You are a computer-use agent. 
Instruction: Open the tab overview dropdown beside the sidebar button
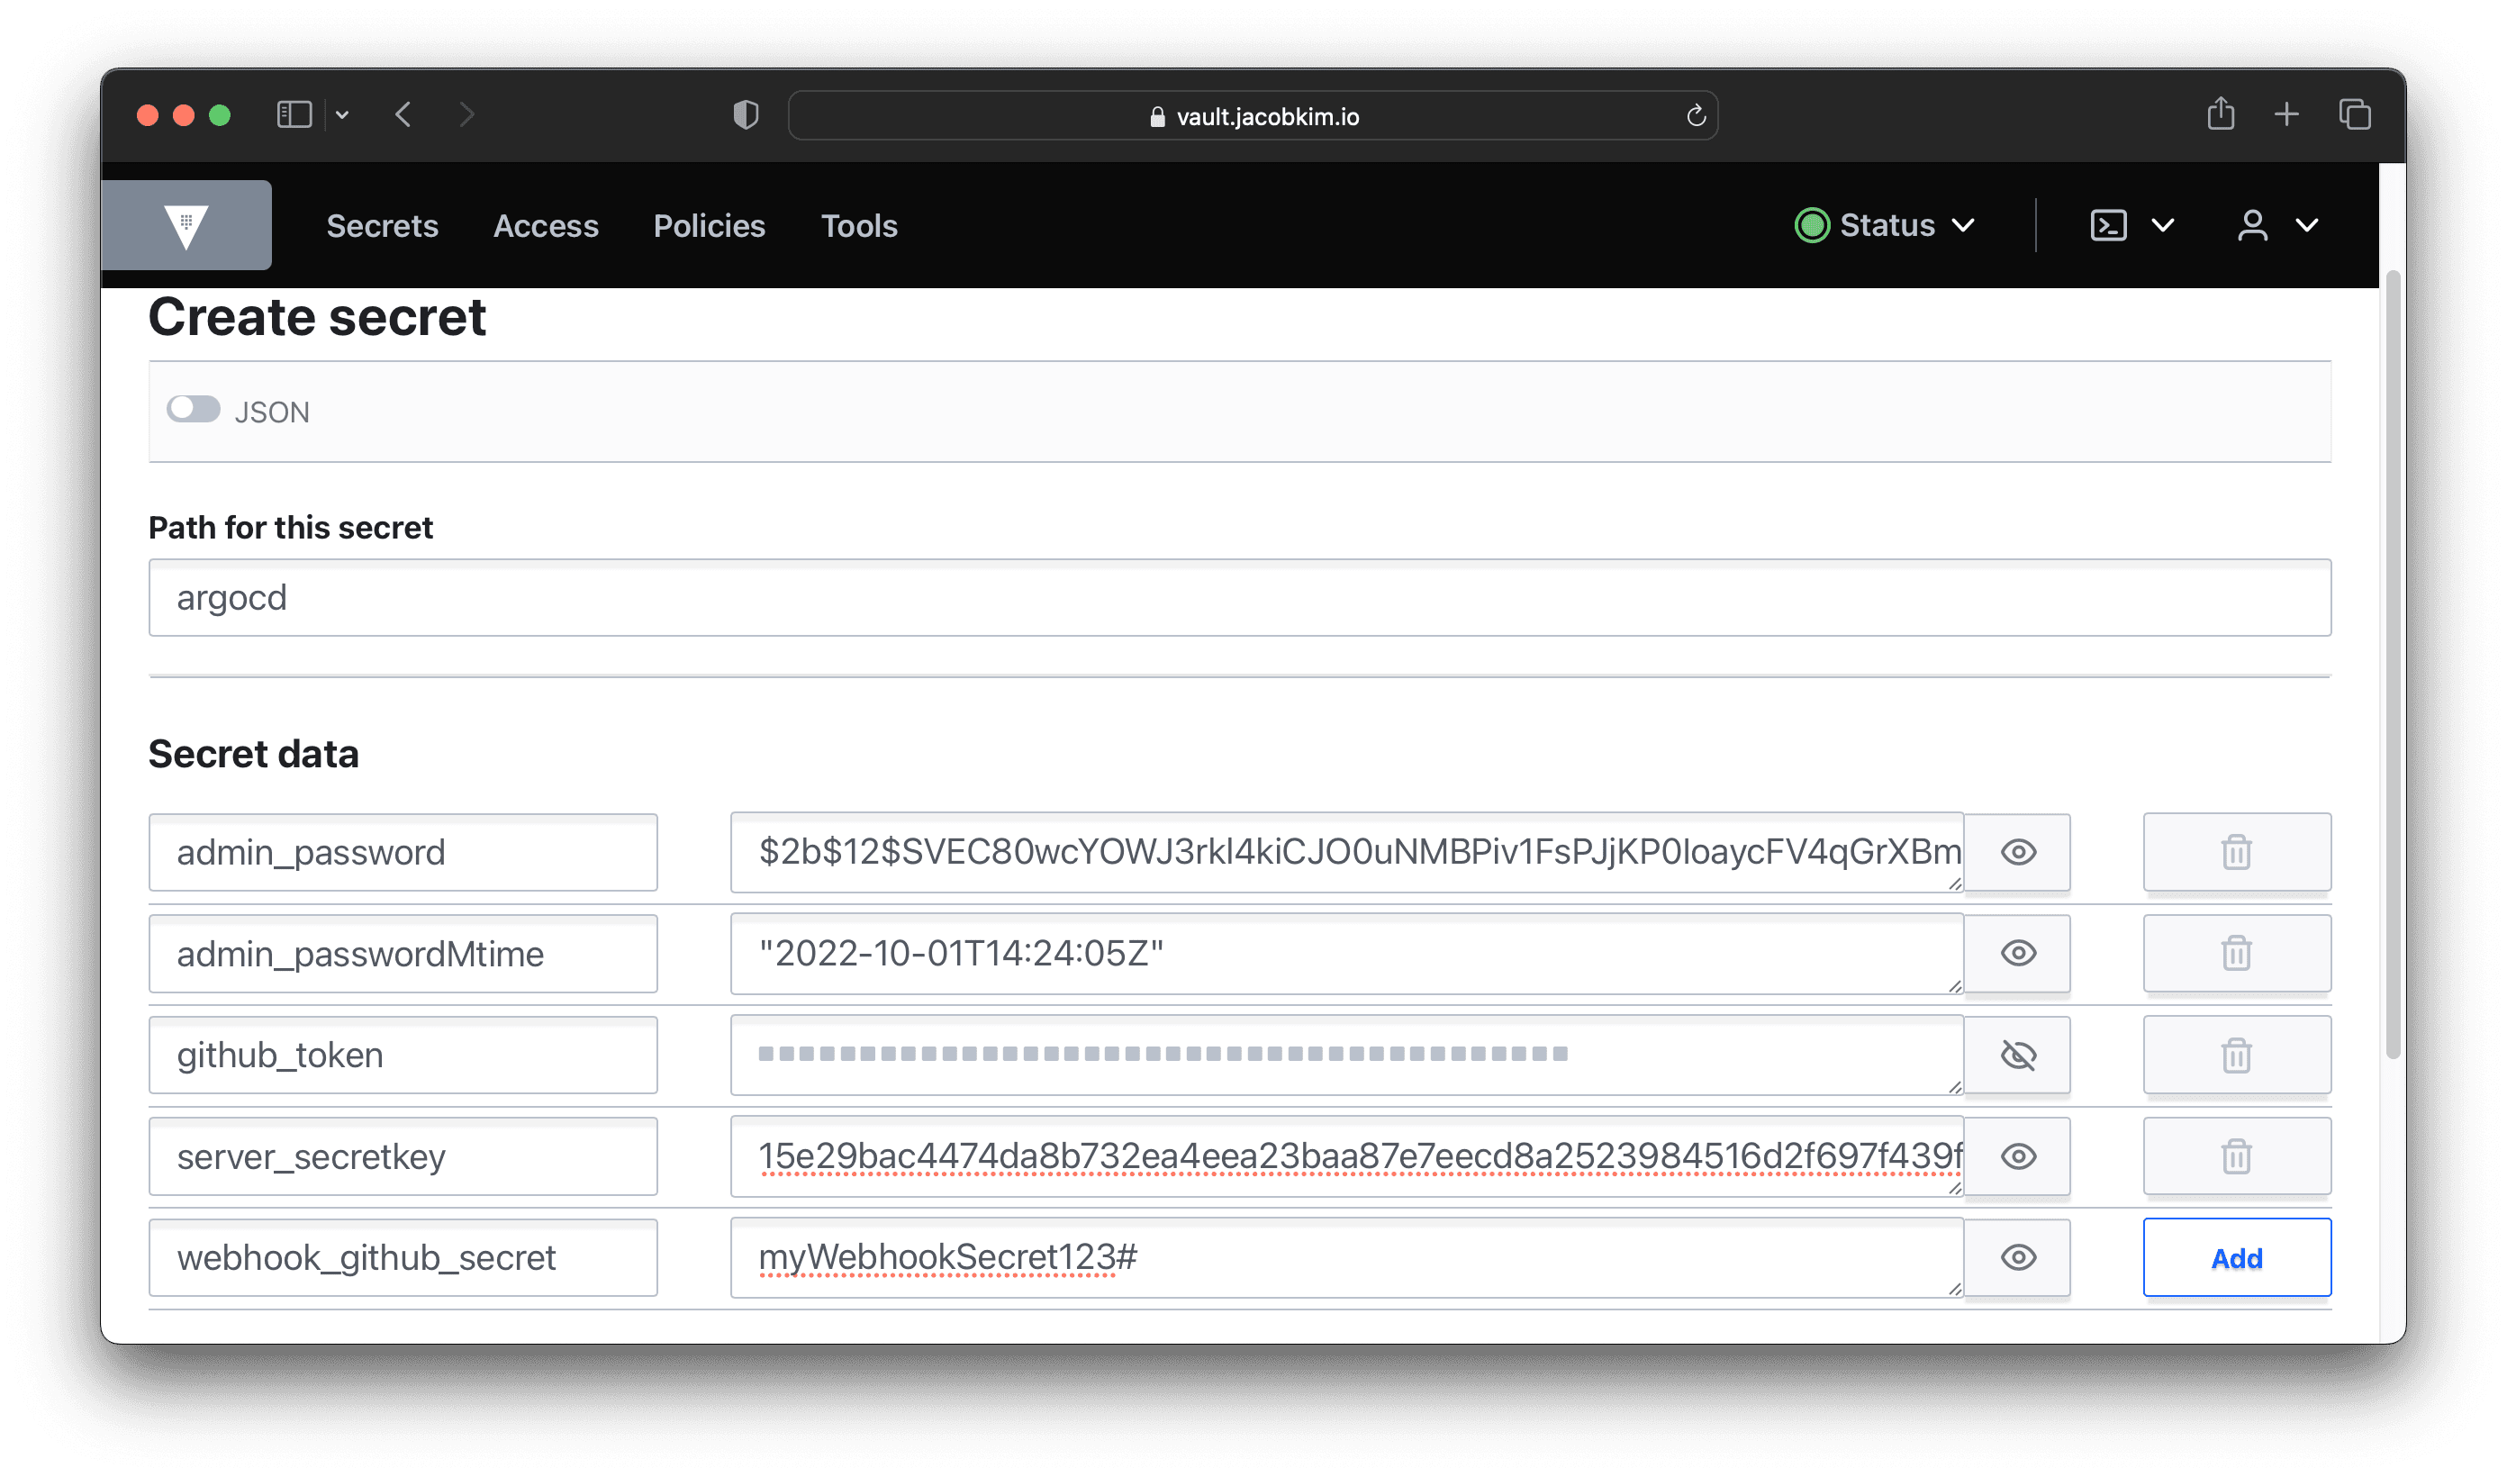342,114
